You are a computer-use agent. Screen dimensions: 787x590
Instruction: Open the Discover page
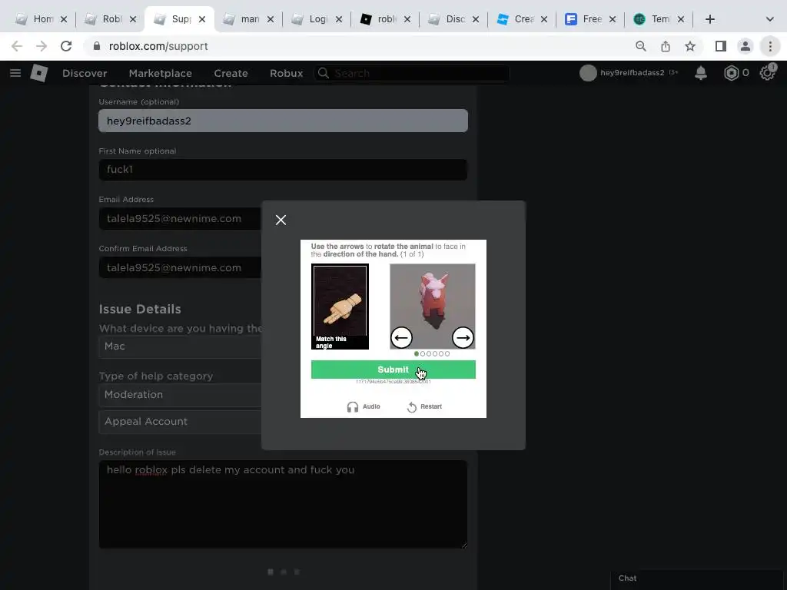click(x=85, y=73)
